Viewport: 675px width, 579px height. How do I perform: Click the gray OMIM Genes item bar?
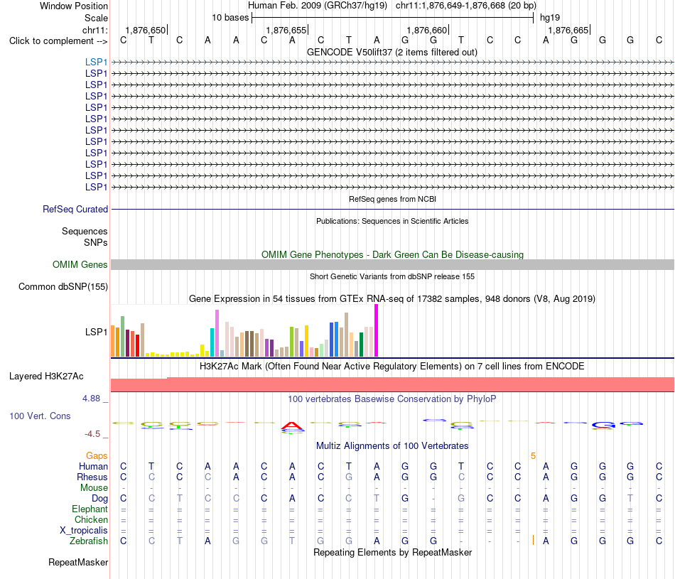click(392, 265)
